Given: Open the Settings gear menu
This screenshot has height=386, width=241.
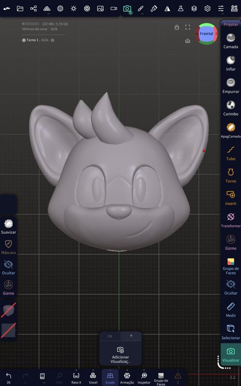Looking at the screenshot, I should pyautogui.click(x=207, y=9).
